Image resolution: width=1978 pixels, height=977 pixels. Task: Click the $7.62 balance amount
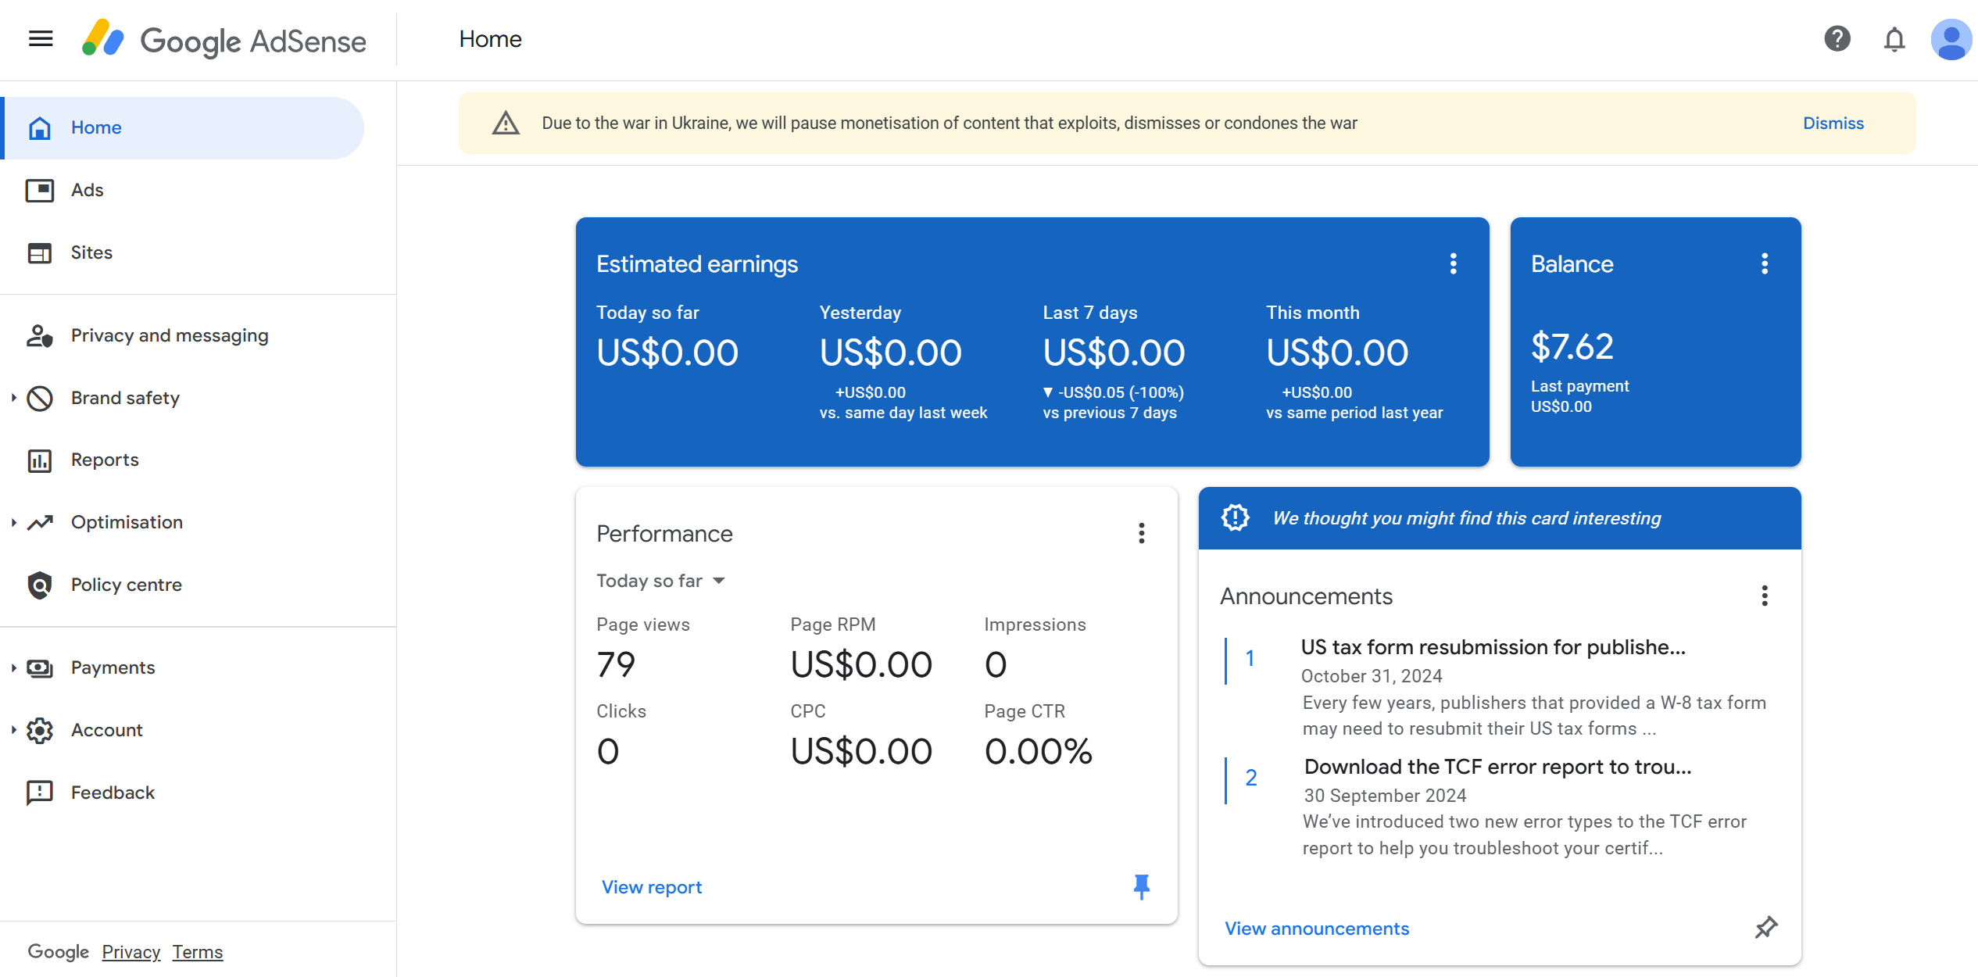point(1572,345)
